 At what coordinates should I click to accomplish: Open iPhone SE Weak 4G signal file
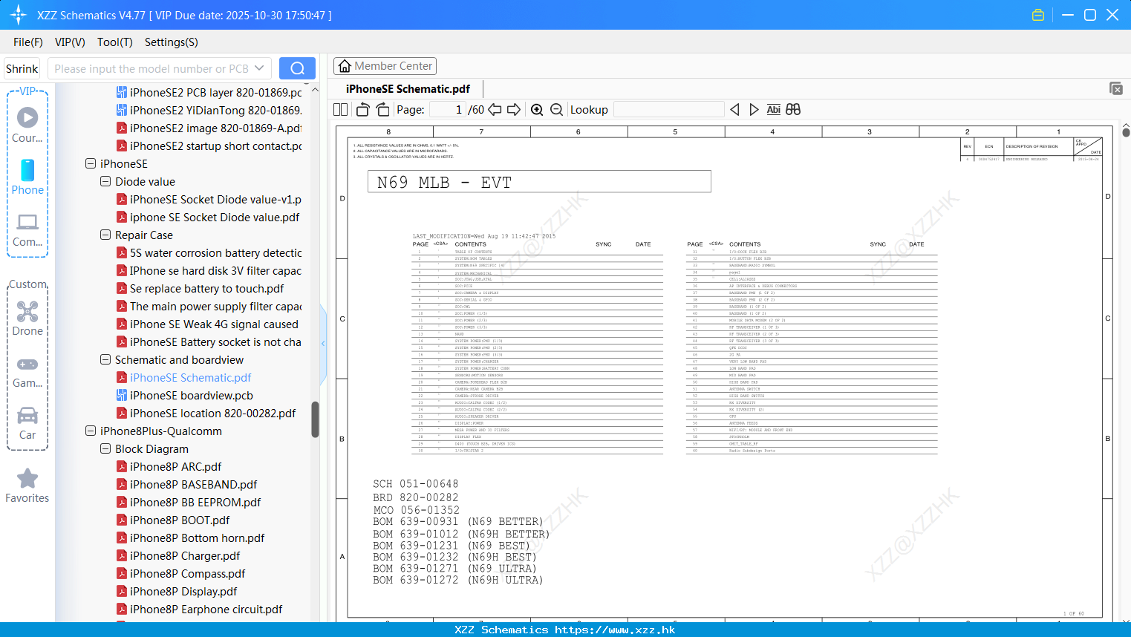pyautogui.click(x=214, y=324)
